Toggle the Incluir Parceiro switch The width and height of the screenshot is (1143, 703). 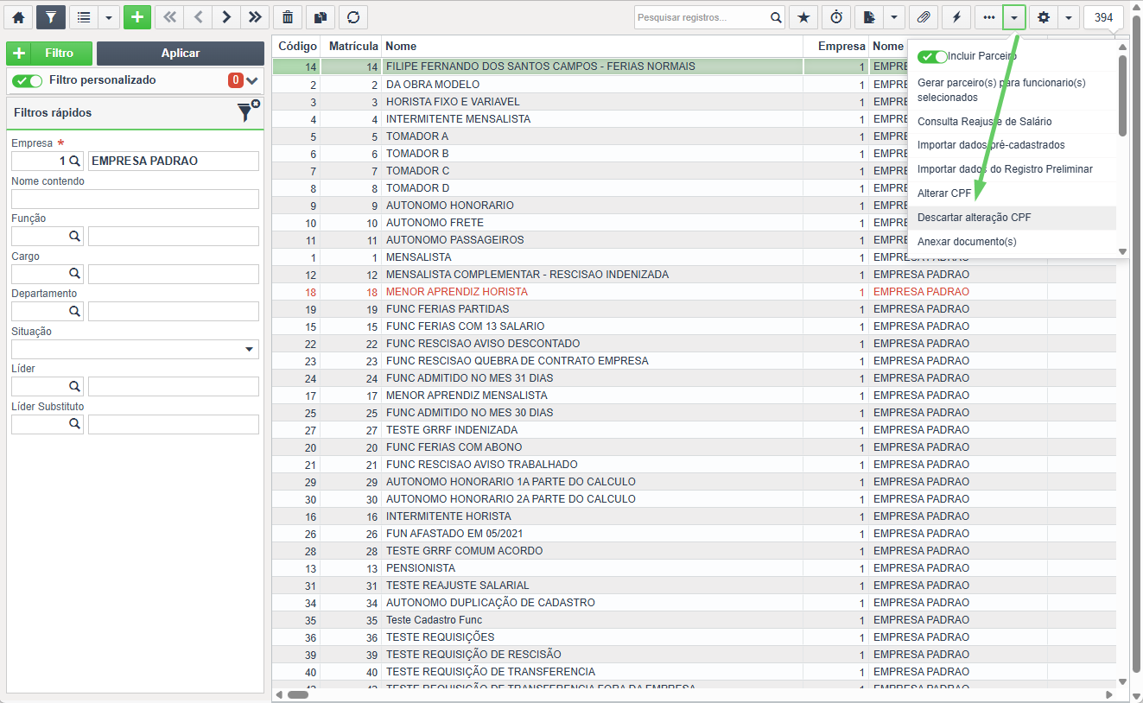932,56
